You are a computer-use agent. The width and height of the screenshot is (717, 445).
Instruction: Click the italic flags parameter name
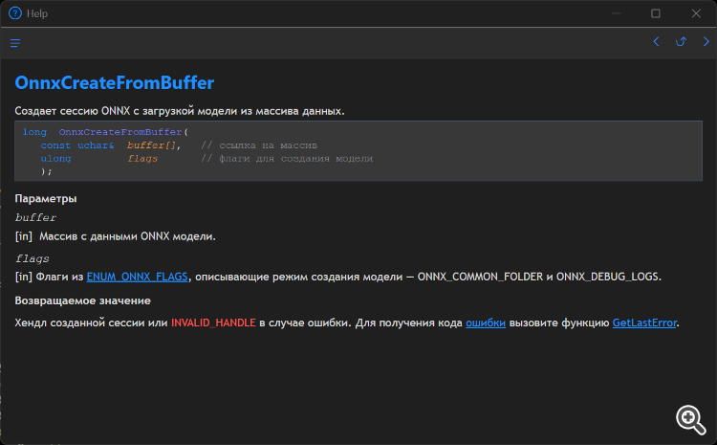[33, 258]
